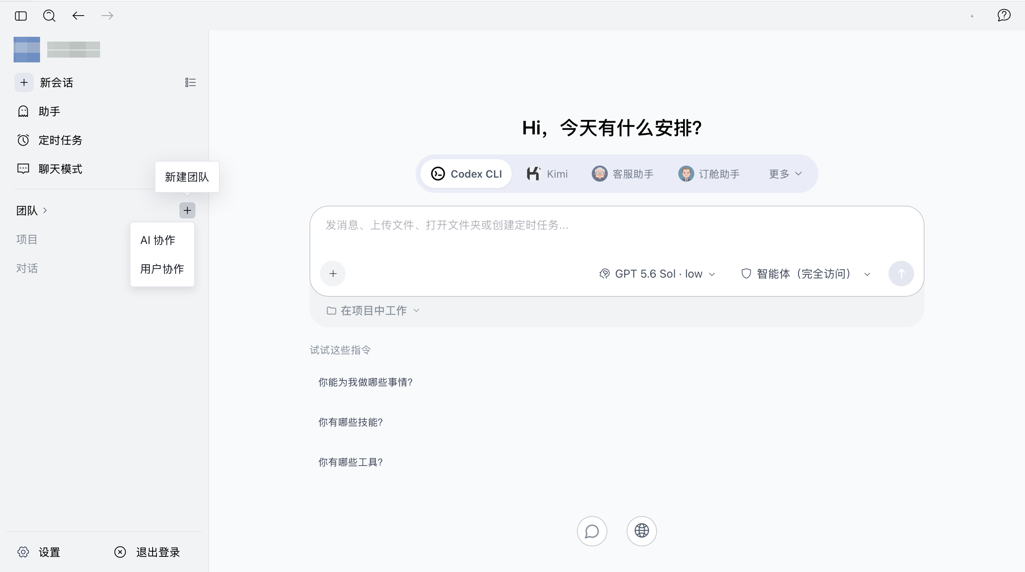Open the conversation list icon beside 新会话
Image resolution: width=1025 pixels, height=572 pixels.
point(191,83)
